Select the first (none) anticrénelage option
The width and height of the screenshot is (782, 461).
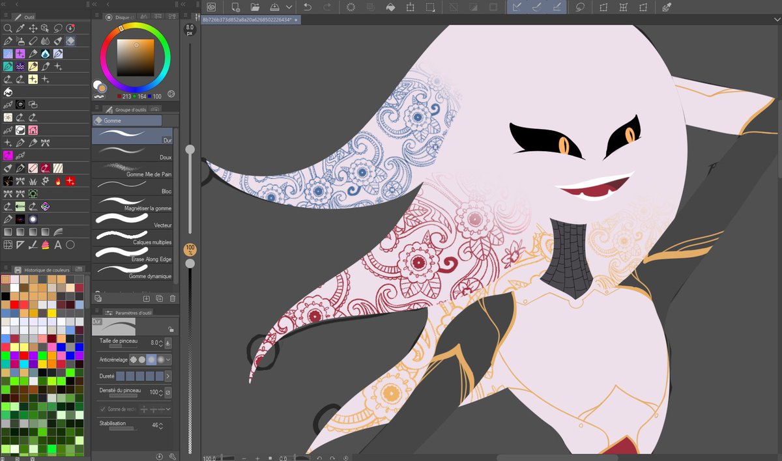click(133, 359)
